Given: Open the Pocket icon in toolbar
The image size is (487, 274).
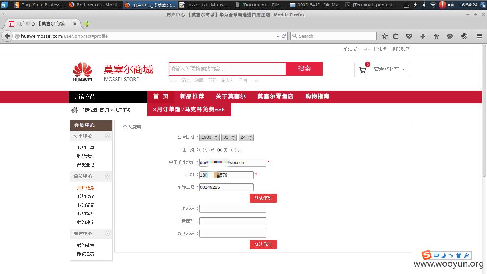Looking at the screenshot, I should click(409, 36).
